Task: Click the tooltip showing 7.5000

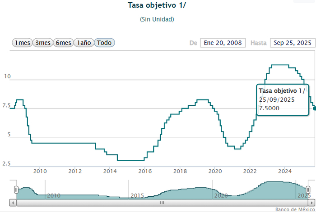Action: 283,99
